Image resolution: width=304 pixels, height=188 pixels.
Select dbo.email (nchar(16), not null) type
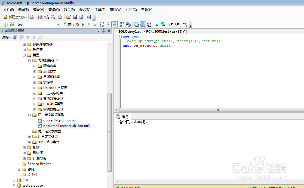coord(67,126)
